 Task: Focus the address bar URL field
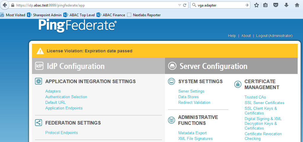coord(96,5)
